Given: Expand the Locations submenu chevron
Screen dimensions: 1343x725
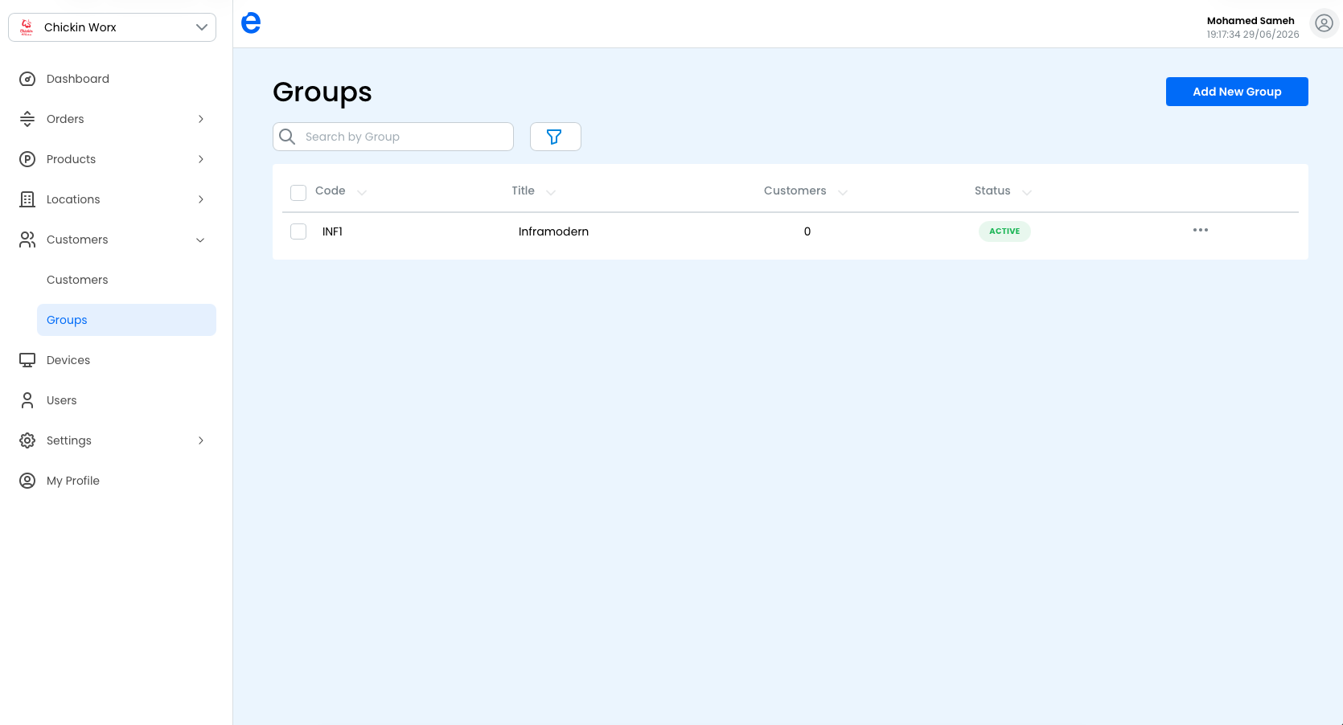Looking at the screenshot, I should click(x=201, y=199).
